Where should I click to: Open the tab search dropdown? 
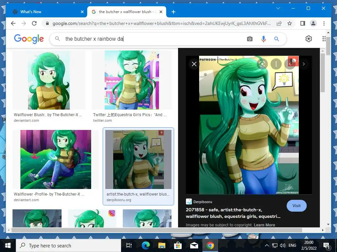click(x=278, y=8)
